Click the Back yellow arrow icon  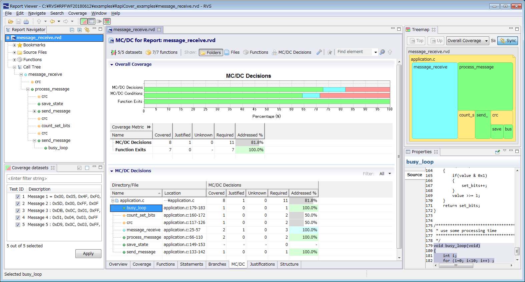pyautogui.click(x=52, y=21)
